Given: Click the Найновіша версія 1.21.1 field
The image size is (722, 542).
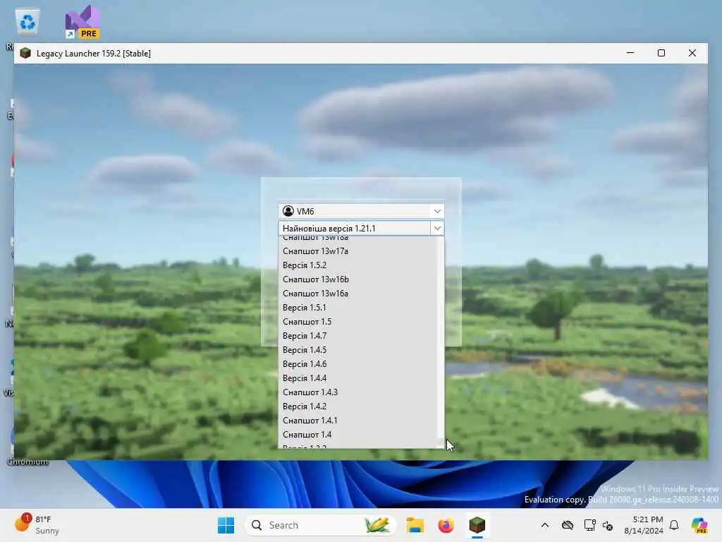Looking at the screenshot, I should point(355,228).
